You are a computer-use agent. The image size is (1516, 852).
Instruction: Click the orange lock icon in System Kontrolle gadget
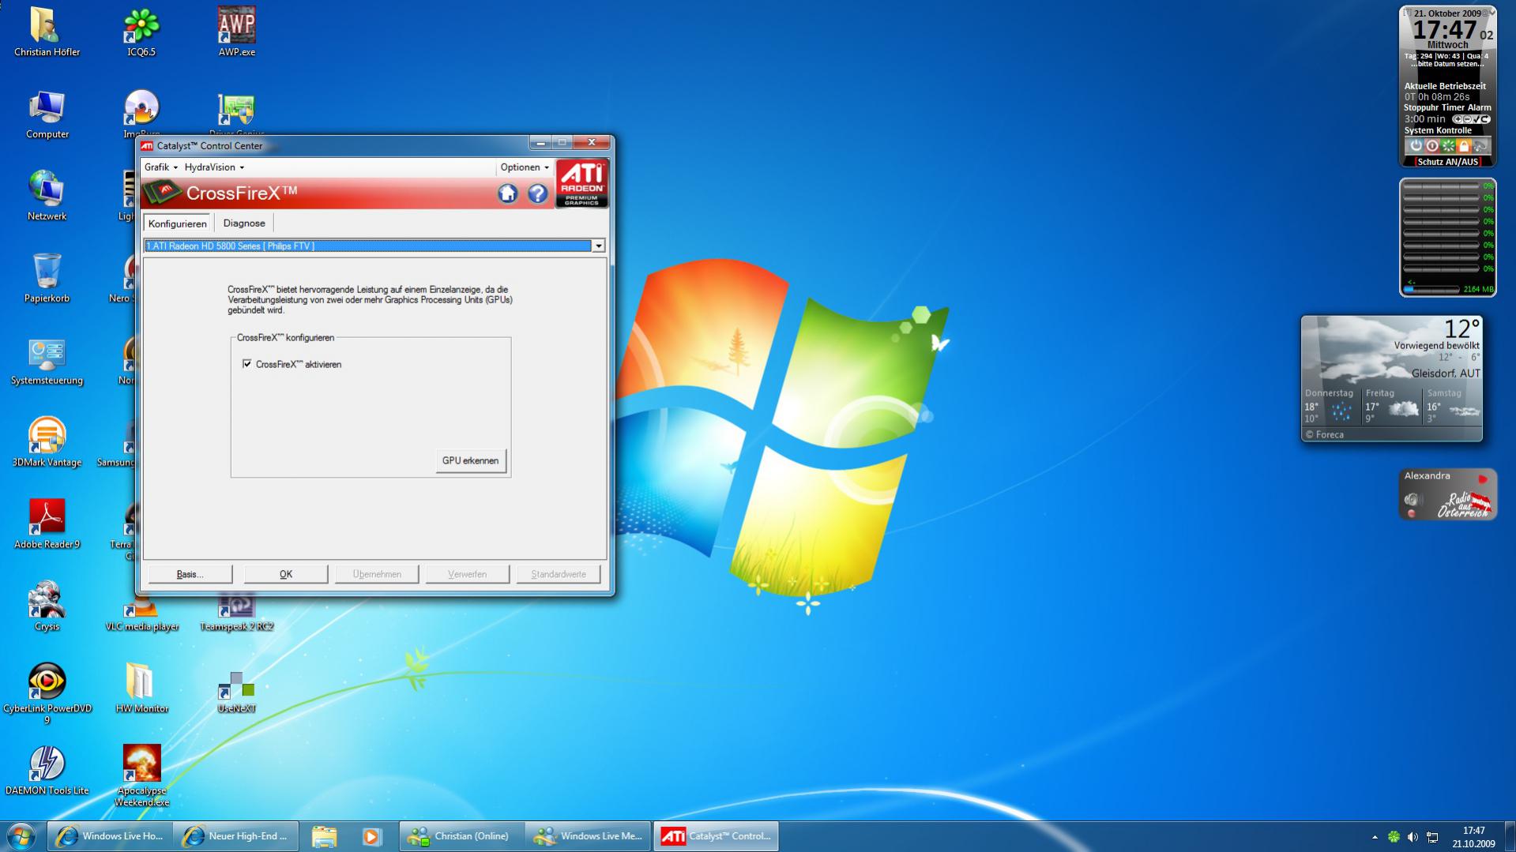click(x=1464, y=145)
